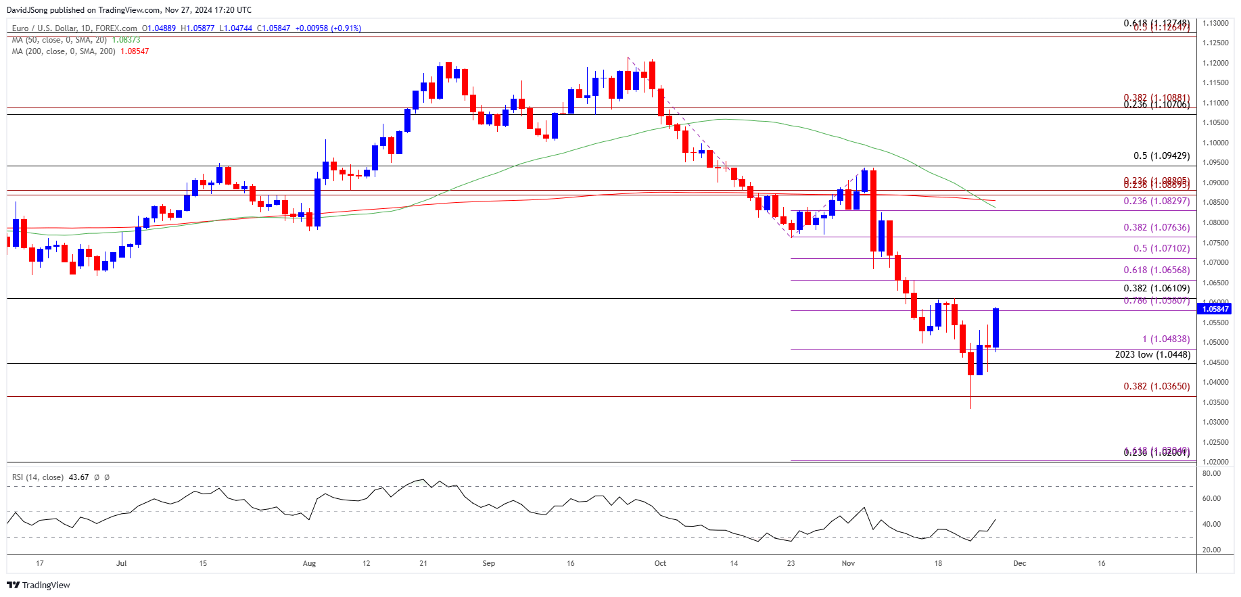Viewport: 1241px width, 597px height.
Task: Click the 0.382 (1.03650) retracement label
Action: coord(1156,386)
